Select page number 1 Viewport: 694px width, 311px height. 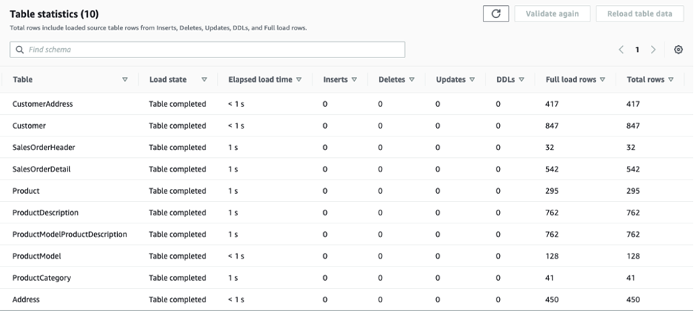[637, 50]
